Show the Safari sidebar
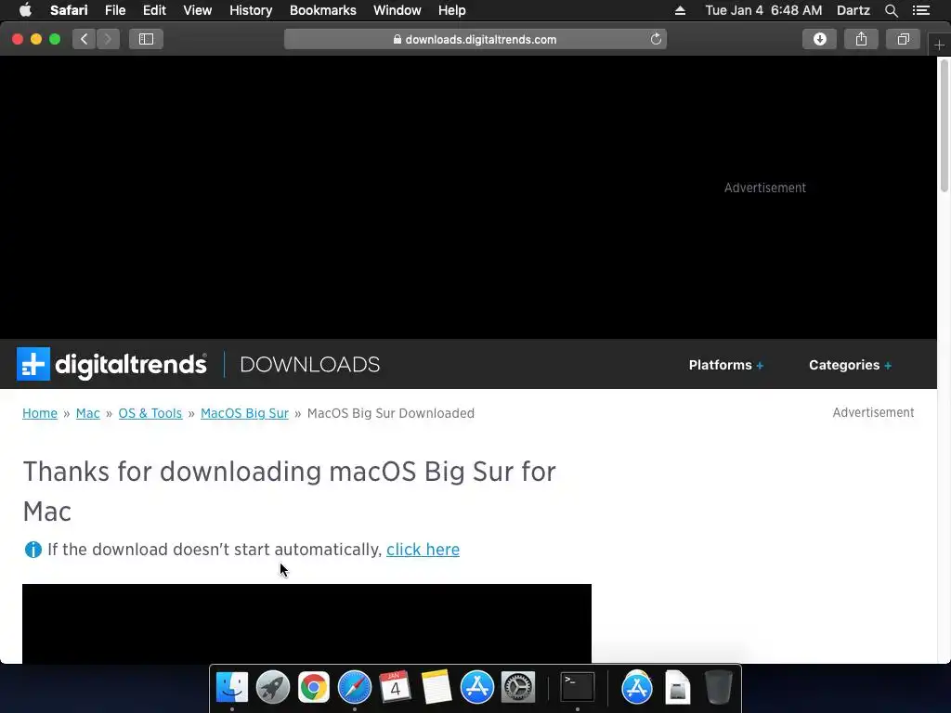The image size is (951, 713). 146,39
